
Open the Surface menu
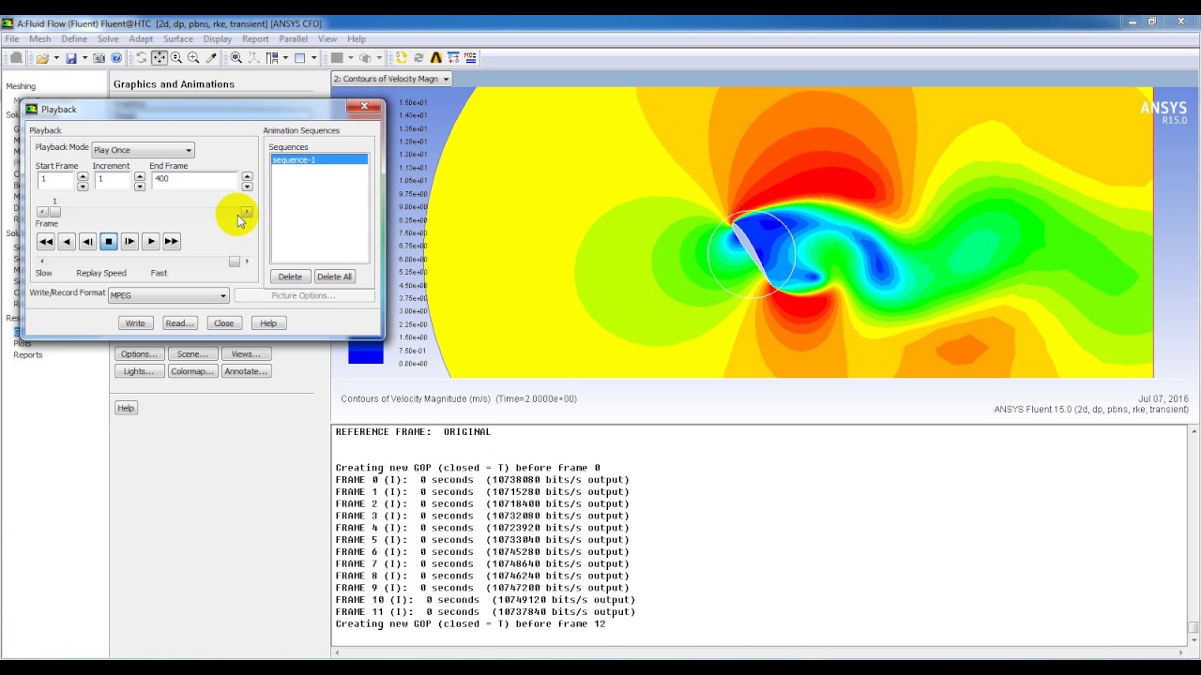coord(177,39)
